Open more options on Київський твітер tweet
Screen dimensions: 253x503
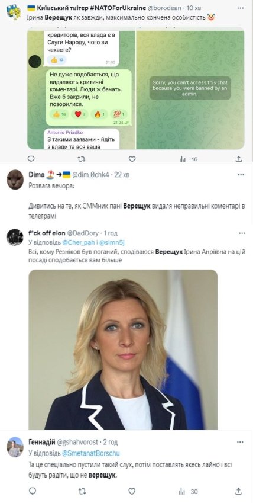click(241, 8)
